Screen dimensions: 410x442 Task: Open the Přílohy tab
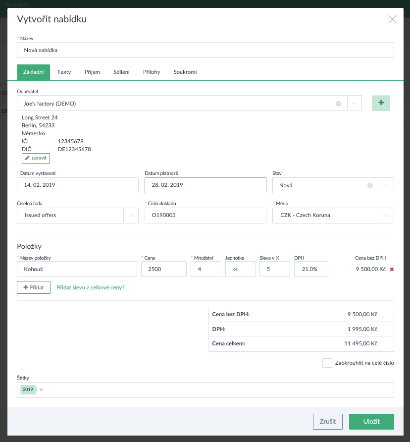pos(152,72)
